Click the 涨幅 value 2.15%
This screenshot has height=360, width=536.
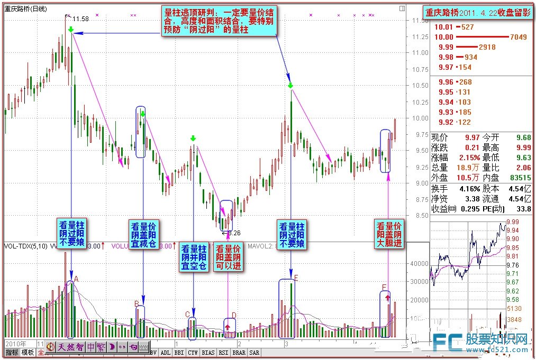pos(469,158)
